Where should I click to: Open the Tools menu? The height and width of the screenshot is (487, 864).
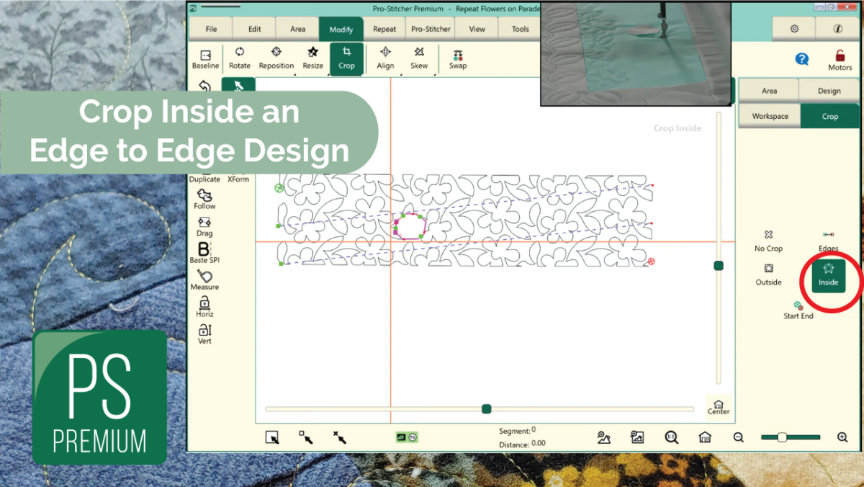tap(520, 29)
